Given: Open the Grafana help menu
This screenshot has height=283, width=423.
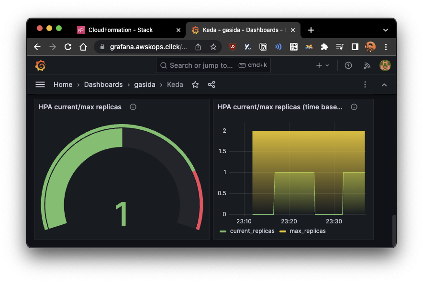Looking at the screenshot, I should [x=348, y=65].
